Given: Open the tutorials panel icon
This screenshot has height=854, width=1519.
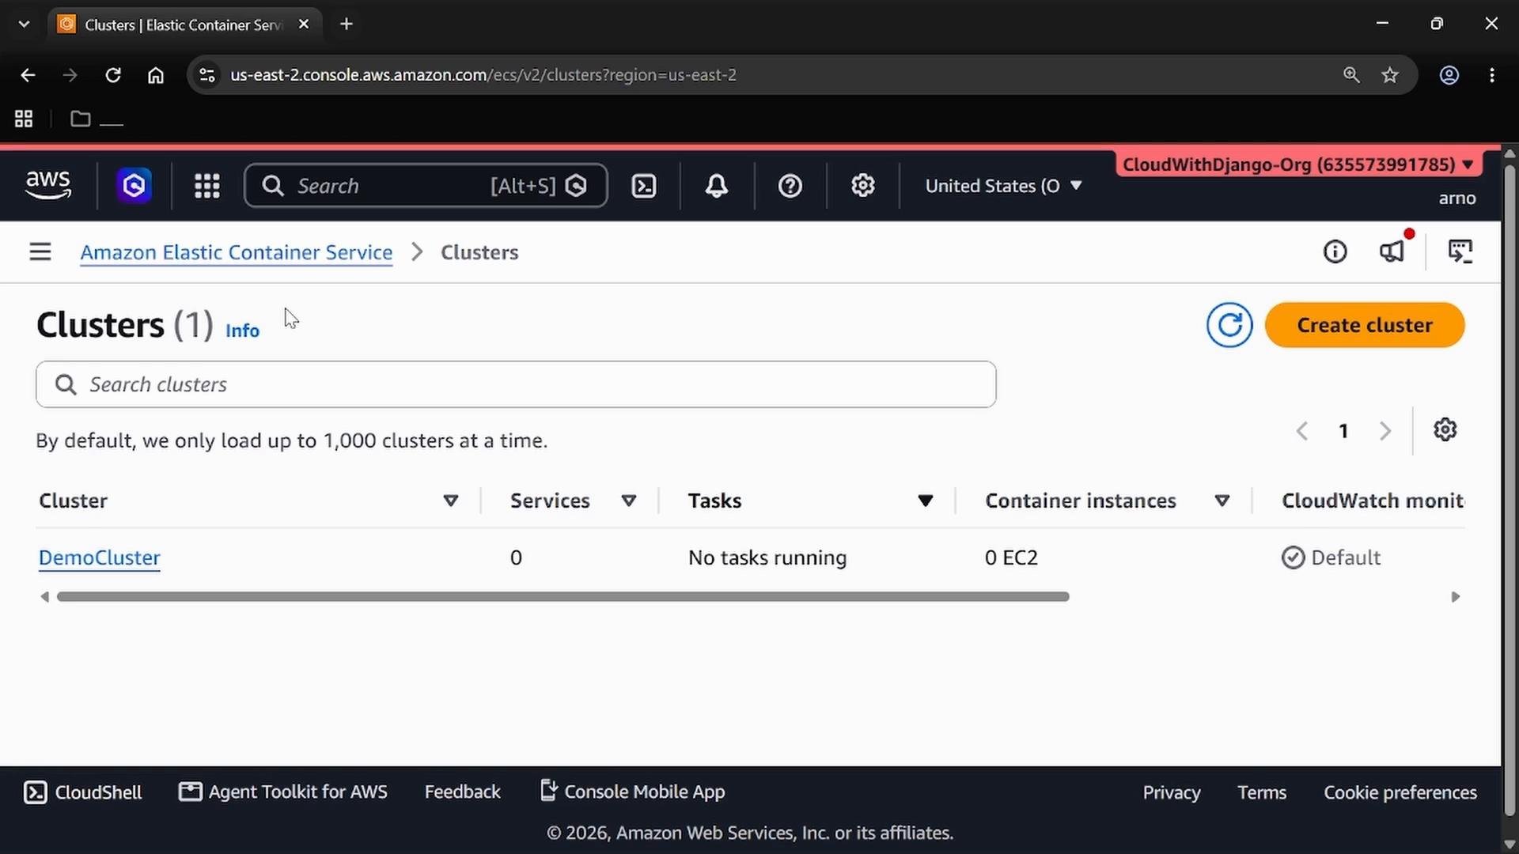Looking at the screenshot, I should click(x=1460, y=251).
